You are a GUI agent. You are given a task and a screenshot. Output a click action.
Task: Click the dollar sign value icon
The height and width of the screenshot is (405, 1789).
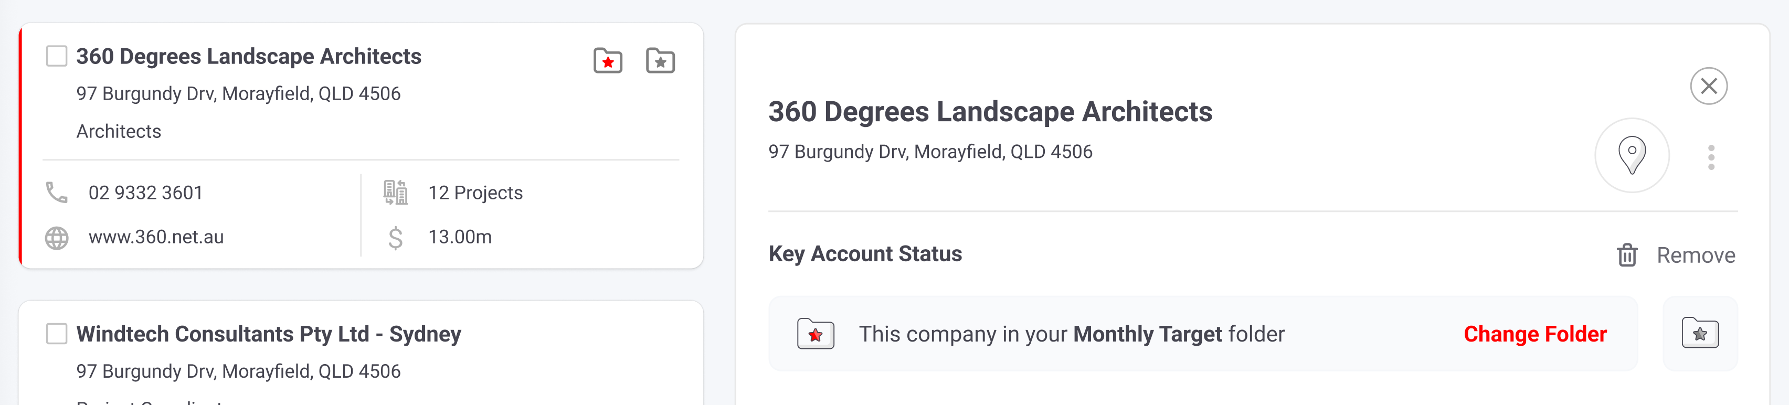click(x=395, y=238)
